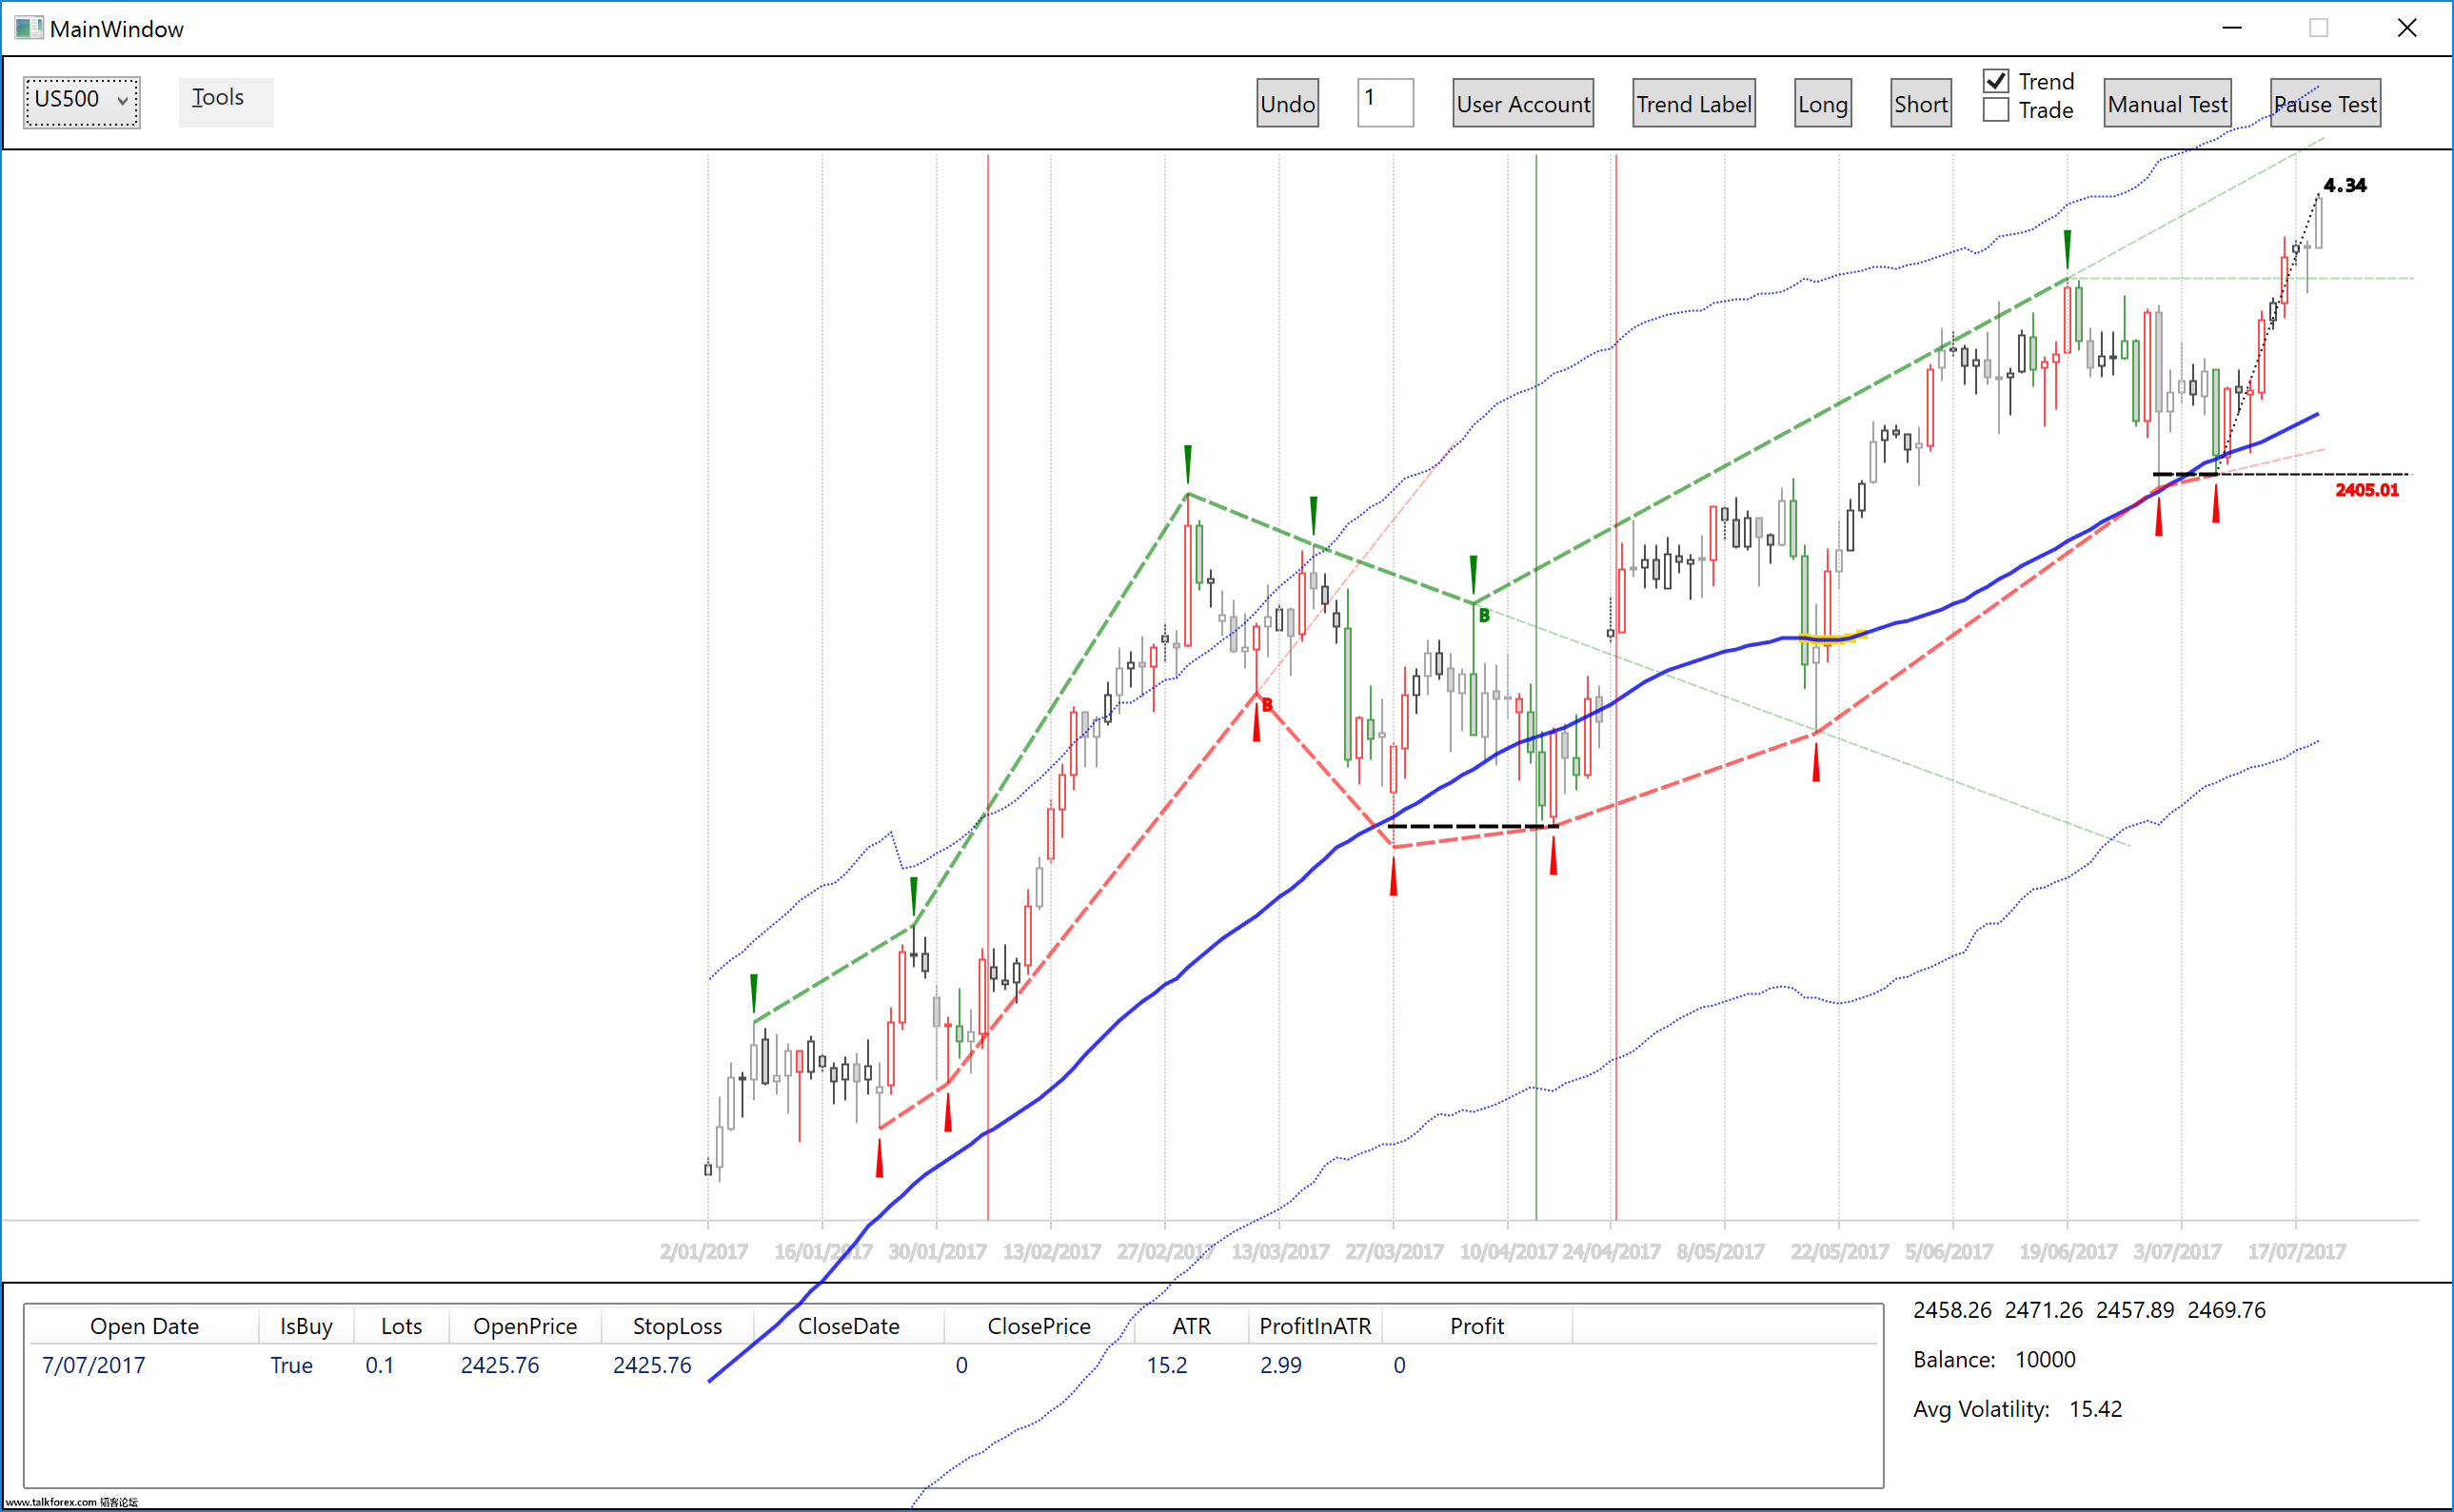Click the Long button
Screen dimensions: 2454x1512
pos(1823,103)
